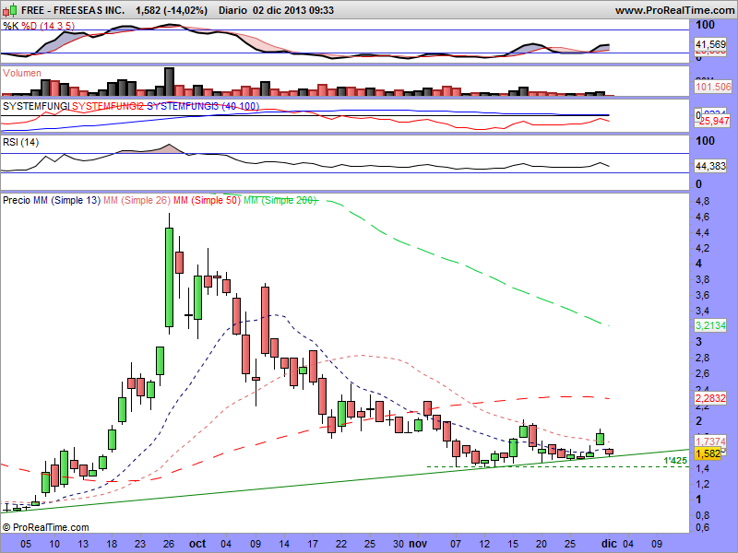The image size is (738, 553).
Task: Click the MM (Simple 50) moving average label
Action: pos(207,200)
